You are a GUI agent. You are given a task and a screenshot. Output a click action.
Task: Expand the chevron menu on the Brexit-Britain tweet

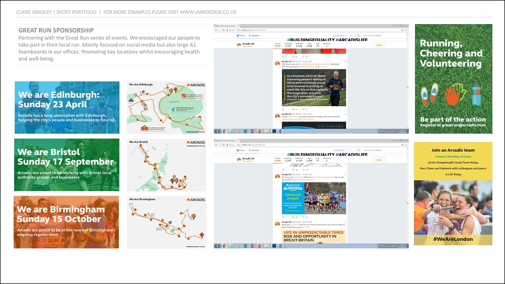point(345,222)
